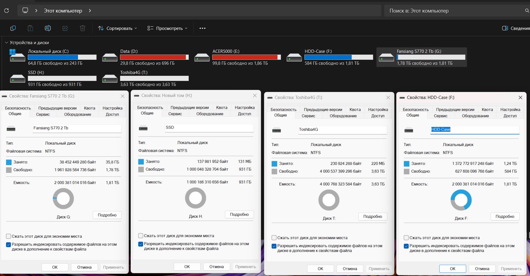Open Hardware tab in Fansiang S770 properties
Screen dimensions: 530x276
77,114
